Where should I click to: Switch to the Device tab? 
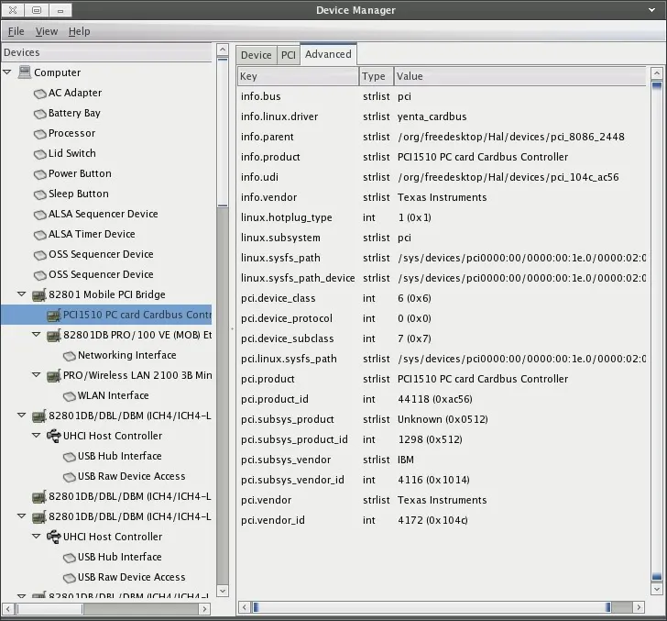tap(256, 55)
